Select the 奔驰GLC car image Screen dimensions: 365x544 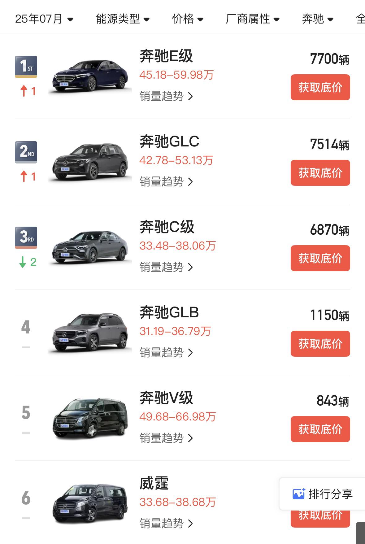[x=90, y=161]
